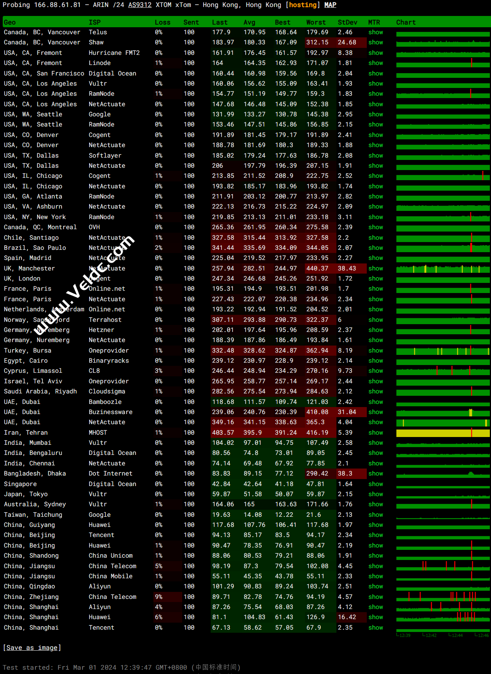
Task: Show MTR for Taiwan Taichung Google
Action: [x=376, y=515]
